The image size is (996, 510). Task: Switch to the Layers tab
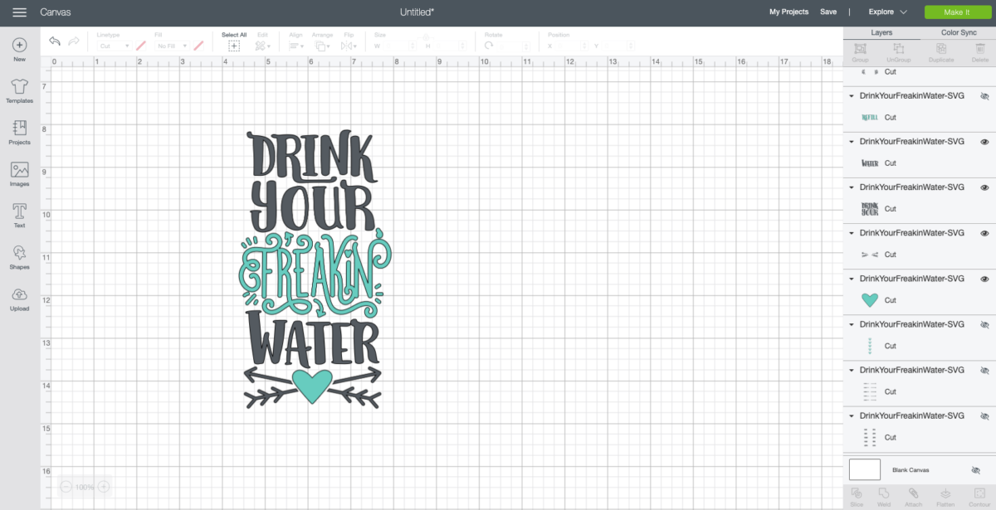point(881,32)
